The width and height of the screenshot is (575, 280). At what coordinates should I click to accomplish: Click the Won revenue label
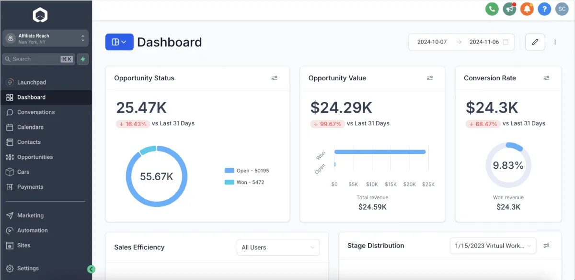508,197
